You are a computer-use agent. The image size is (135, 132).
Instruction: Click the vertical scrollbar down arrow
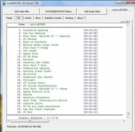(x=128, y=117)
